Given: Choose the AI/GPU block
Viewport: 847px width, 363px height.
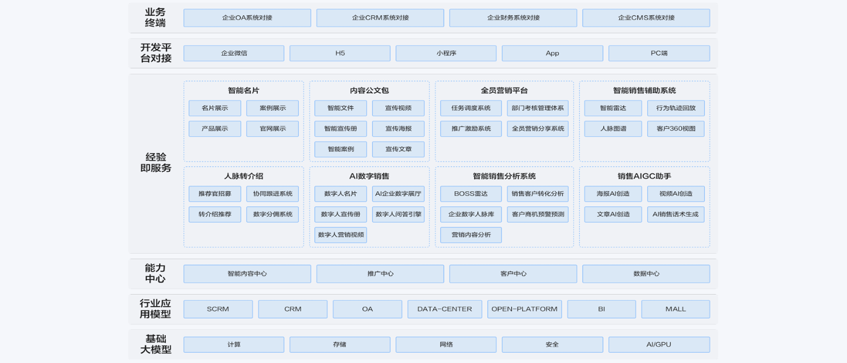Looking at the screenshot, I should point(659,345).
